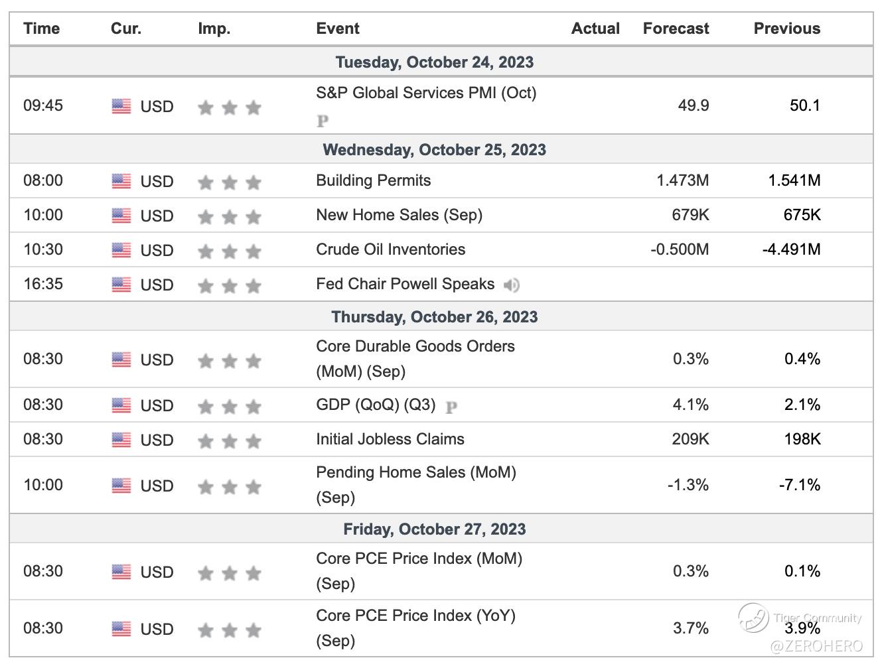Click US flag in Building Permits row
The image size is (880, 666).
click(121, 181)
